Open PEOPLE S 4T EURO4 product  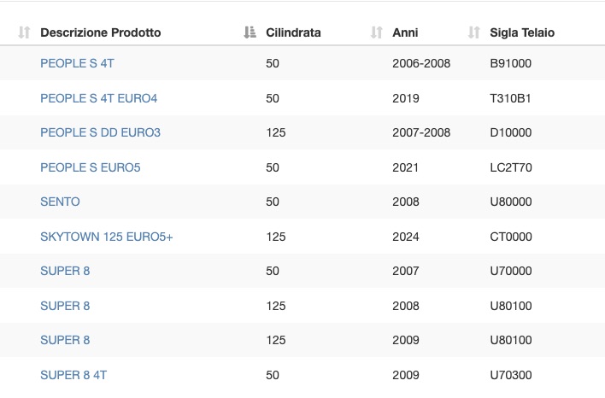(x=99, y=98)
